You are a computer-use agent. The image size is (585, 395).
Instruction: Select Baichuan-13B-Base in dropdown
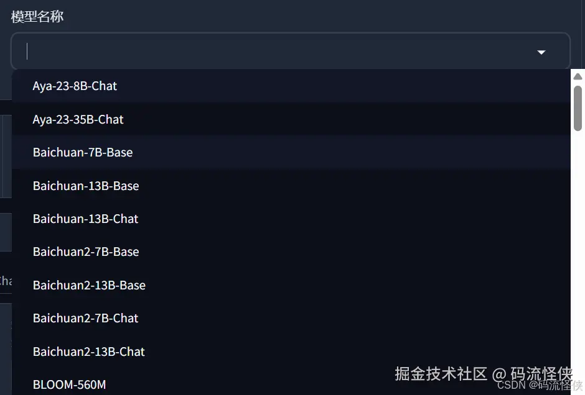86,186
